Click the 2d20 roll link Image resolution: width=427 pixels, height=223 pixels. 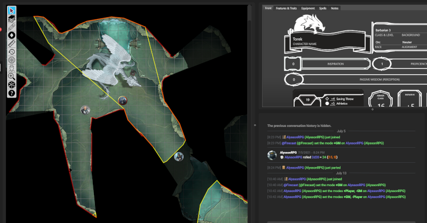click(x=315, y=157)
